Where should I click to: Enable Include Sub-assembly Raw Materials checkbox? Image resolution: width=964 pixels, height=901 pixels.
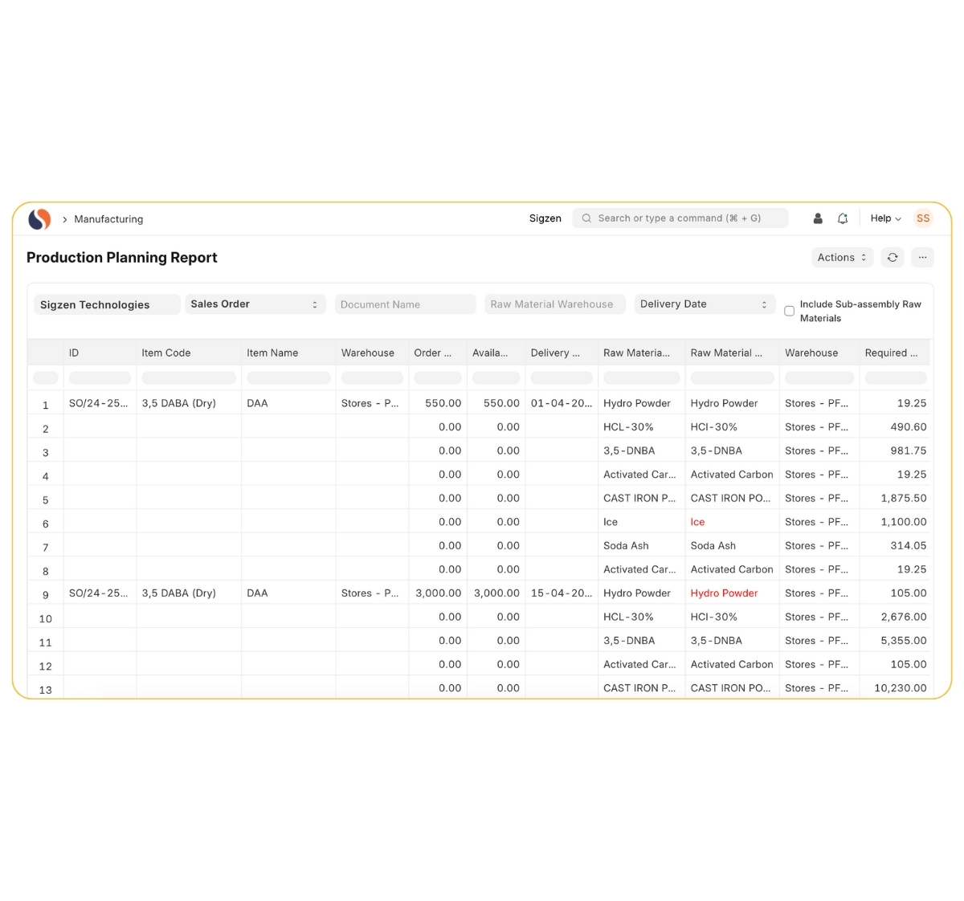click(789, 311)
